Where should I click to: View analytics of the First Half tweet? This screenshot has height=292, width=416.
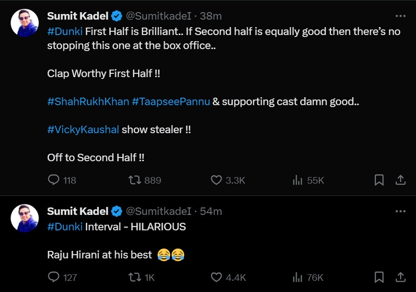click(x=298, y=180)
